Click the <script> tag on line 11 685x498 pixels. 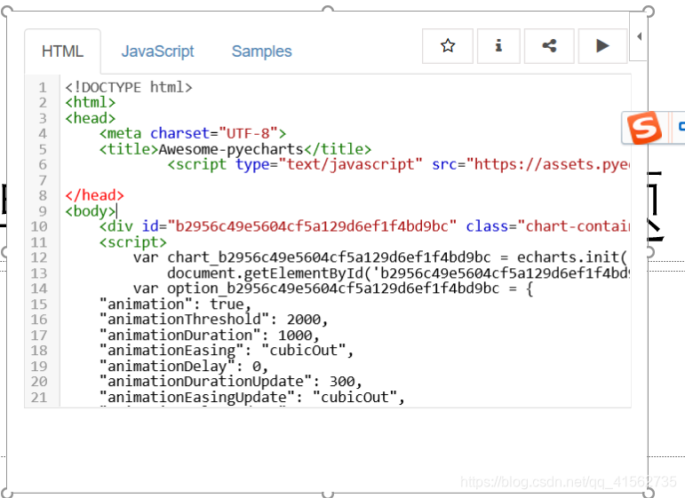pyautogui.click(x=132, y=242)
